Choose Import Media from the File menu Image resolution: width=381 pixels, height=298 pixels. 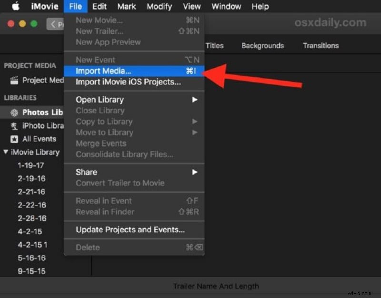pos(103,71)
